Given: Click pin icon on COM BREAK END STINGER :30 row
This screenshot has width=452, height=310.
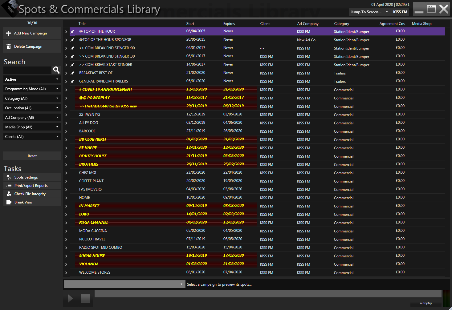Looking at the screenshot, I should point(72,56).
